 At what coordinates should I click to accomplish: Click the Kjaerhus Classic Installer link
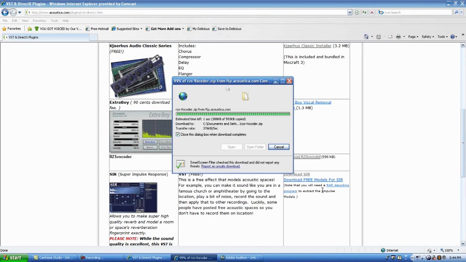click(x=308, y=46)
